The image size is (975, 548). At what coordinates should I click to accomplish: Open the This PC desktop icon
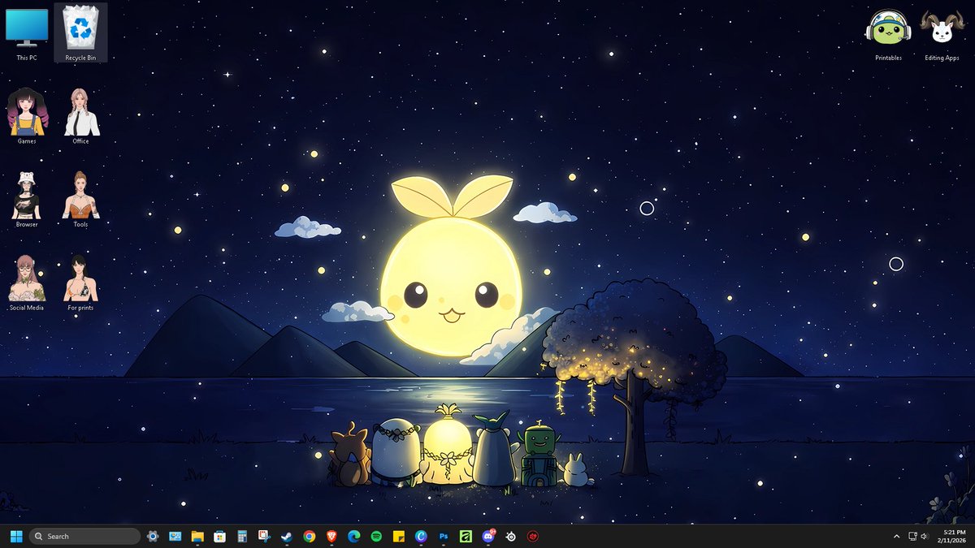[27, 34]
